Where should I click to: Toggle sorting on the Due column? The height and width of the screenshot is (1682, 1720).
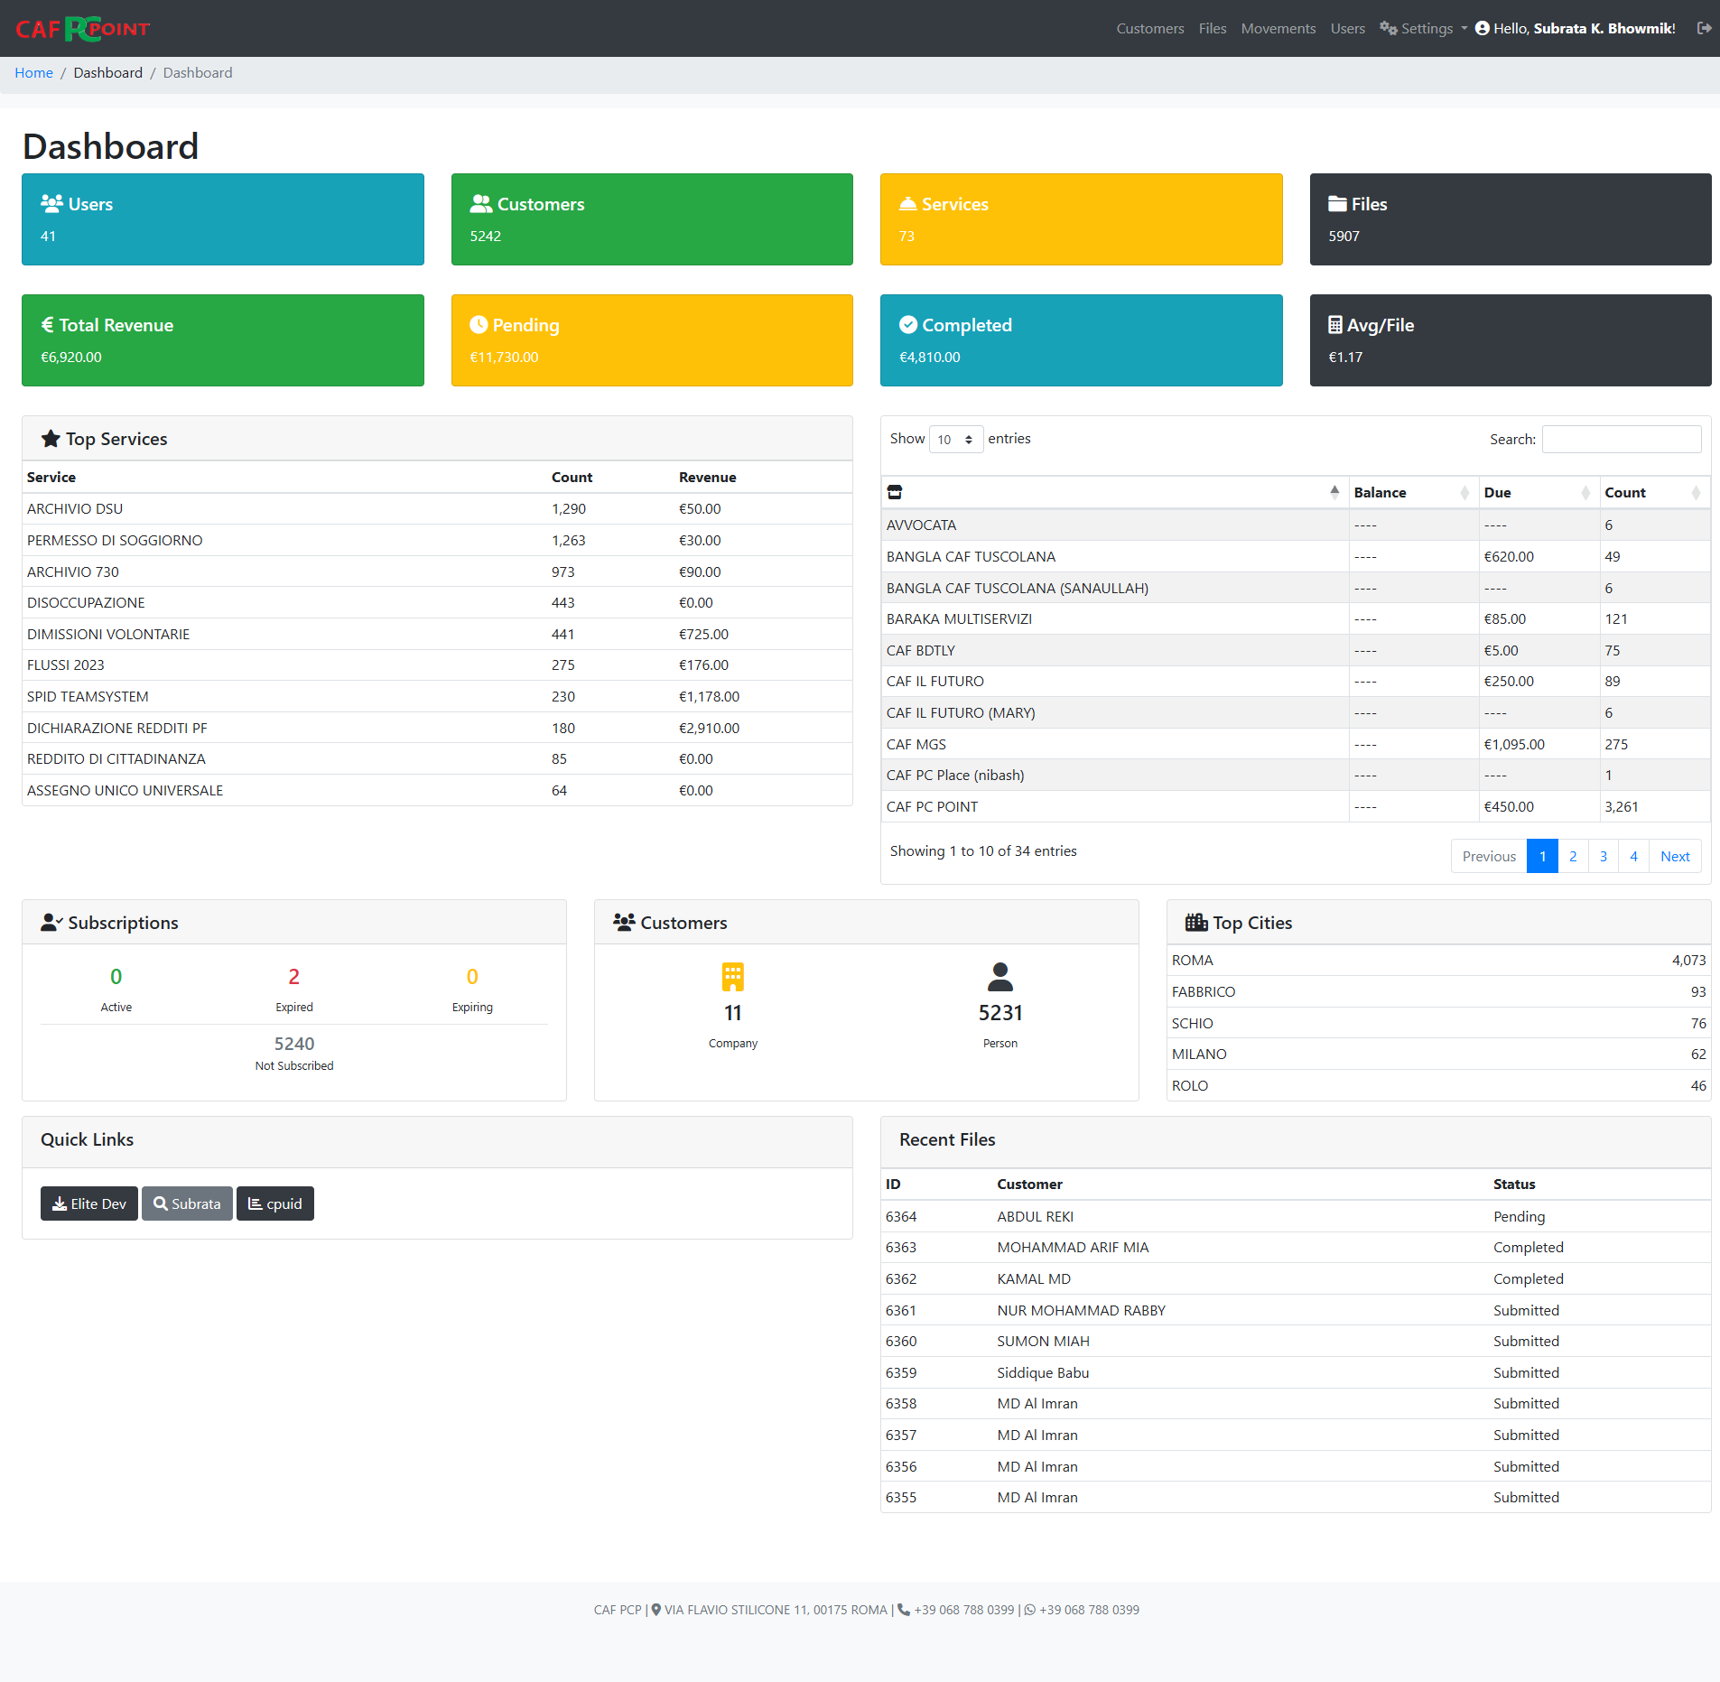click(x=1498, y=492)
